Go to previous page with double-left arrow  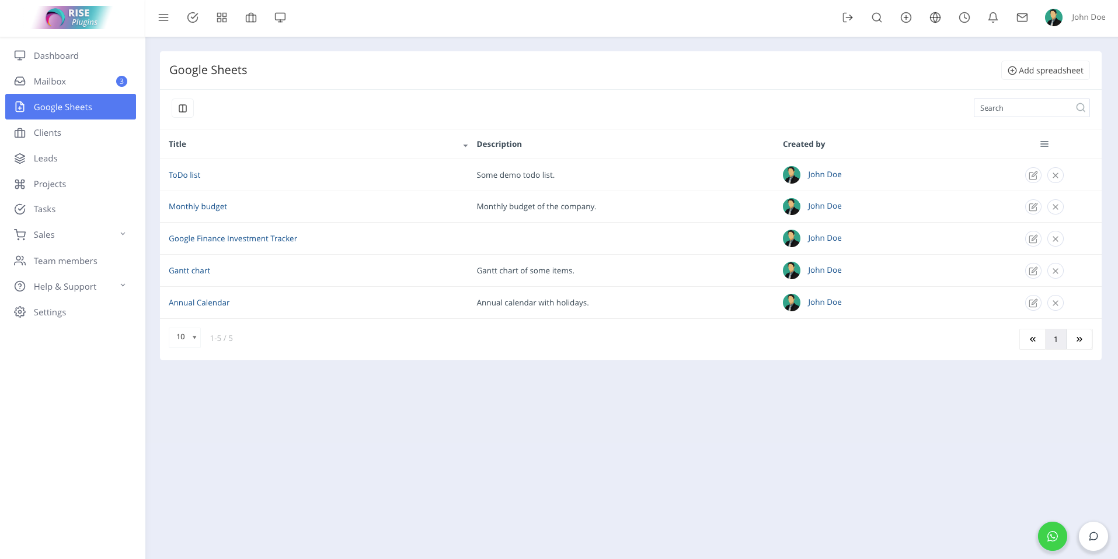pos(1033,339)
